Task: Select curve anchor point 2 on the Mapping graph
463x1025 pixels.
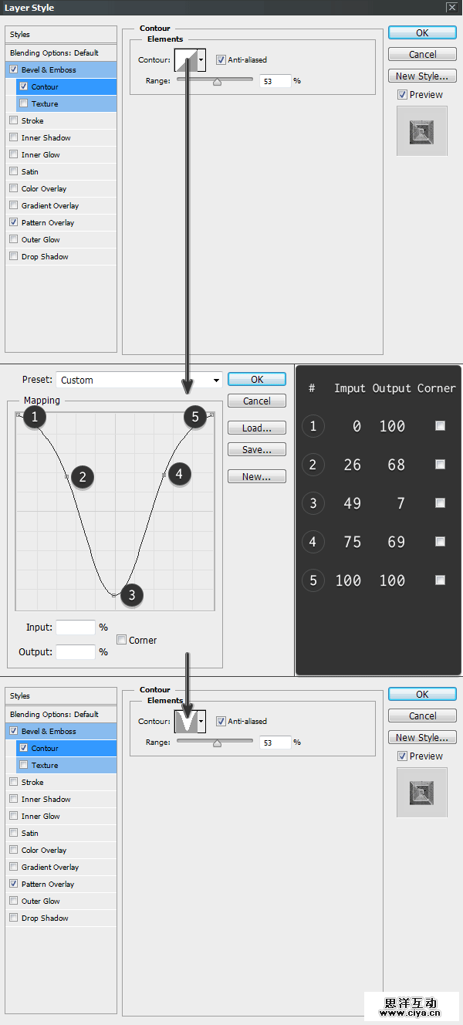Action: click(67, 477)
